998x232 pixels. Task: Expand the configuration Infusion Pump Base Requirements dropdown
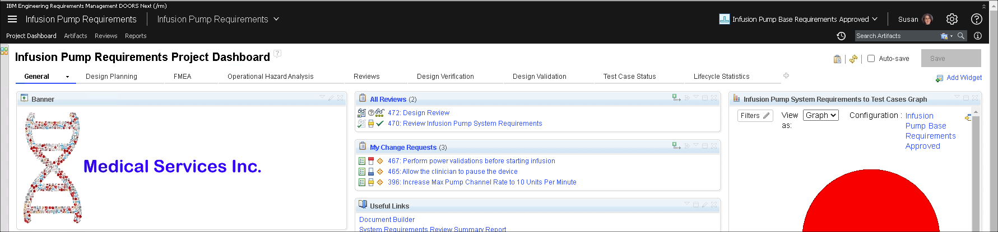[x=875, y=19]
